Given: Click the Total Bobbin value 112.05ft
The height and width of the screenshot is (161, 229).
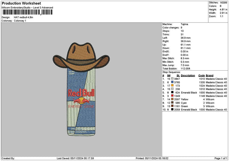Looking at the screenshot, I should point(185,69).
